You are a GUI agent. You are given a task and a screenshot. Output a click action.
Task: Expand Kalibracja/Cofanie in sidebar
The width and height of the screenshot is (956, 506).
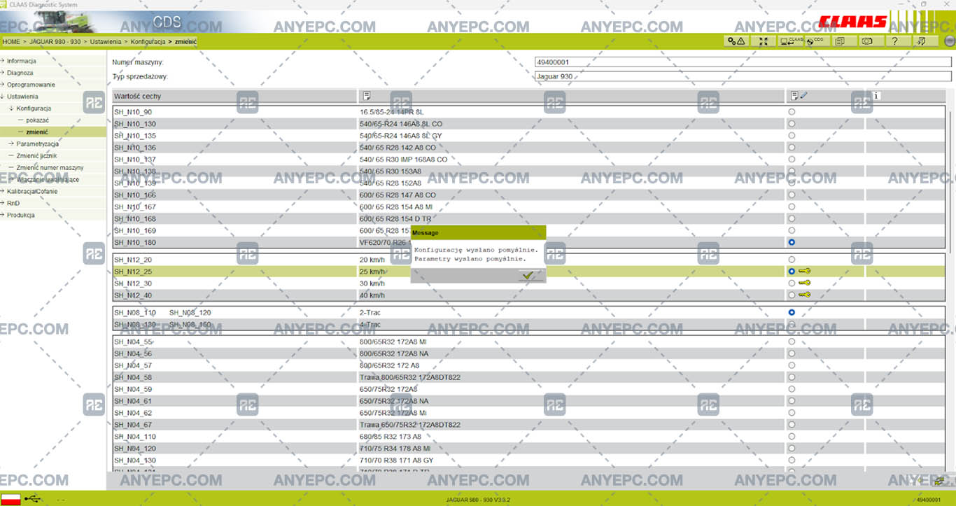tap(32, 191)
